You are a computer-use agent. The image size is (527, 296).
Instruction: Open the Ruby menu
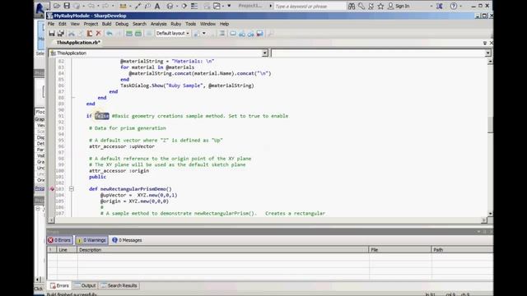(x=175, y=24)
